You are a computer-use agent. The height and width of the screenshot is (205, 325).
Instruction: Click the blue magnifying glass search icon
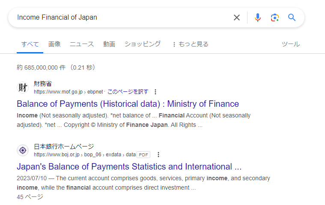pos(292,18)
